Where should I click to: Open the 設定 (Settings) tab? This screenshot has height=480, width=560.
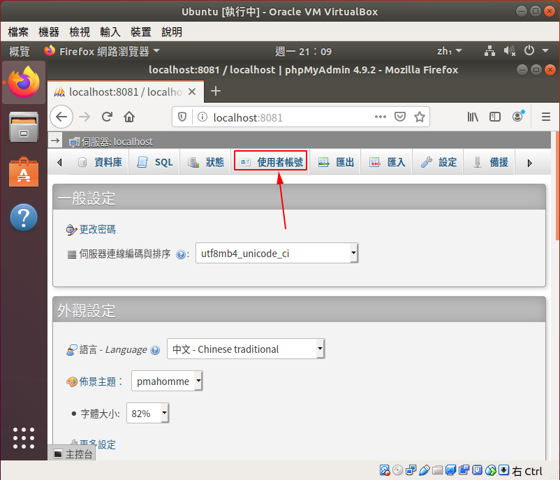click(439, 162)
